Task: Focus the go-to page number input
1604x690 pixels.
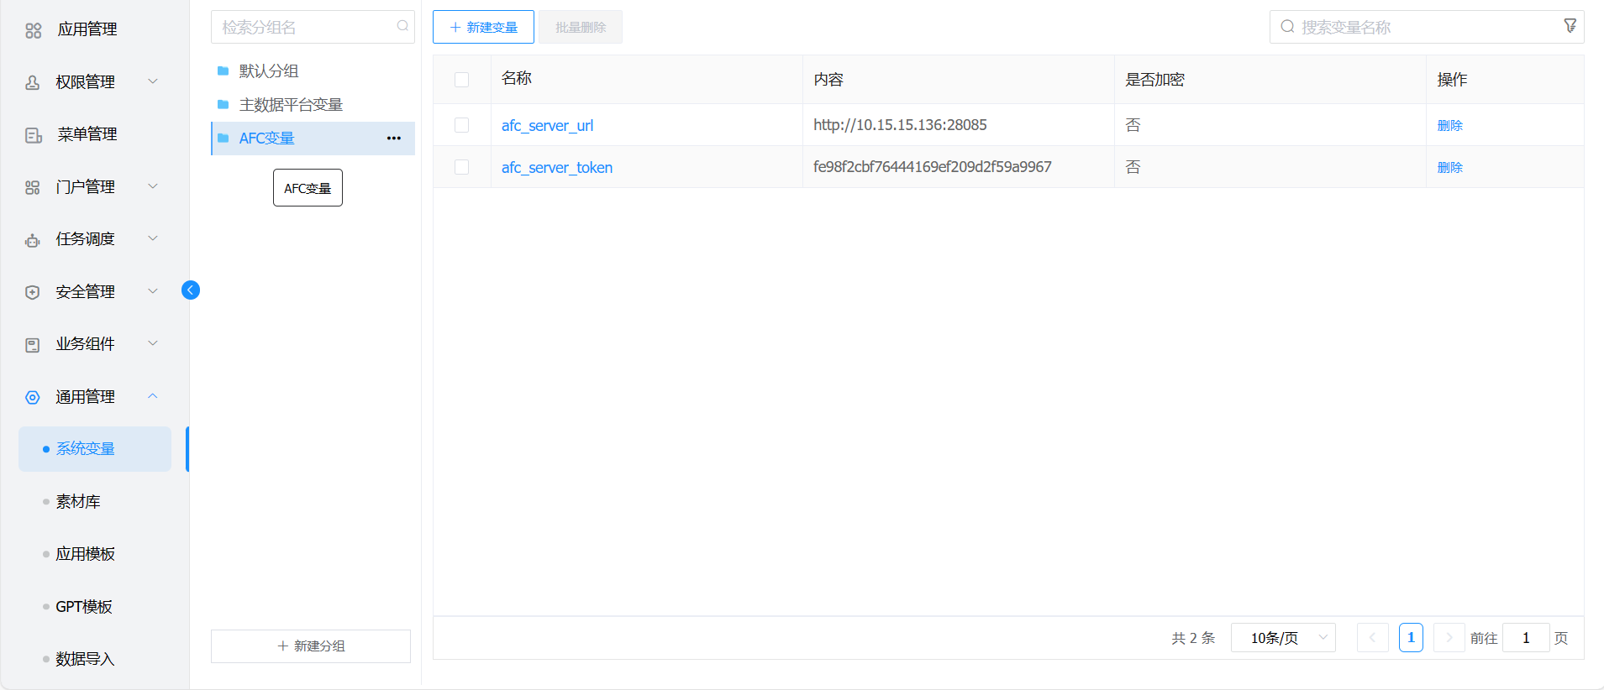Action: (1526, 638)
